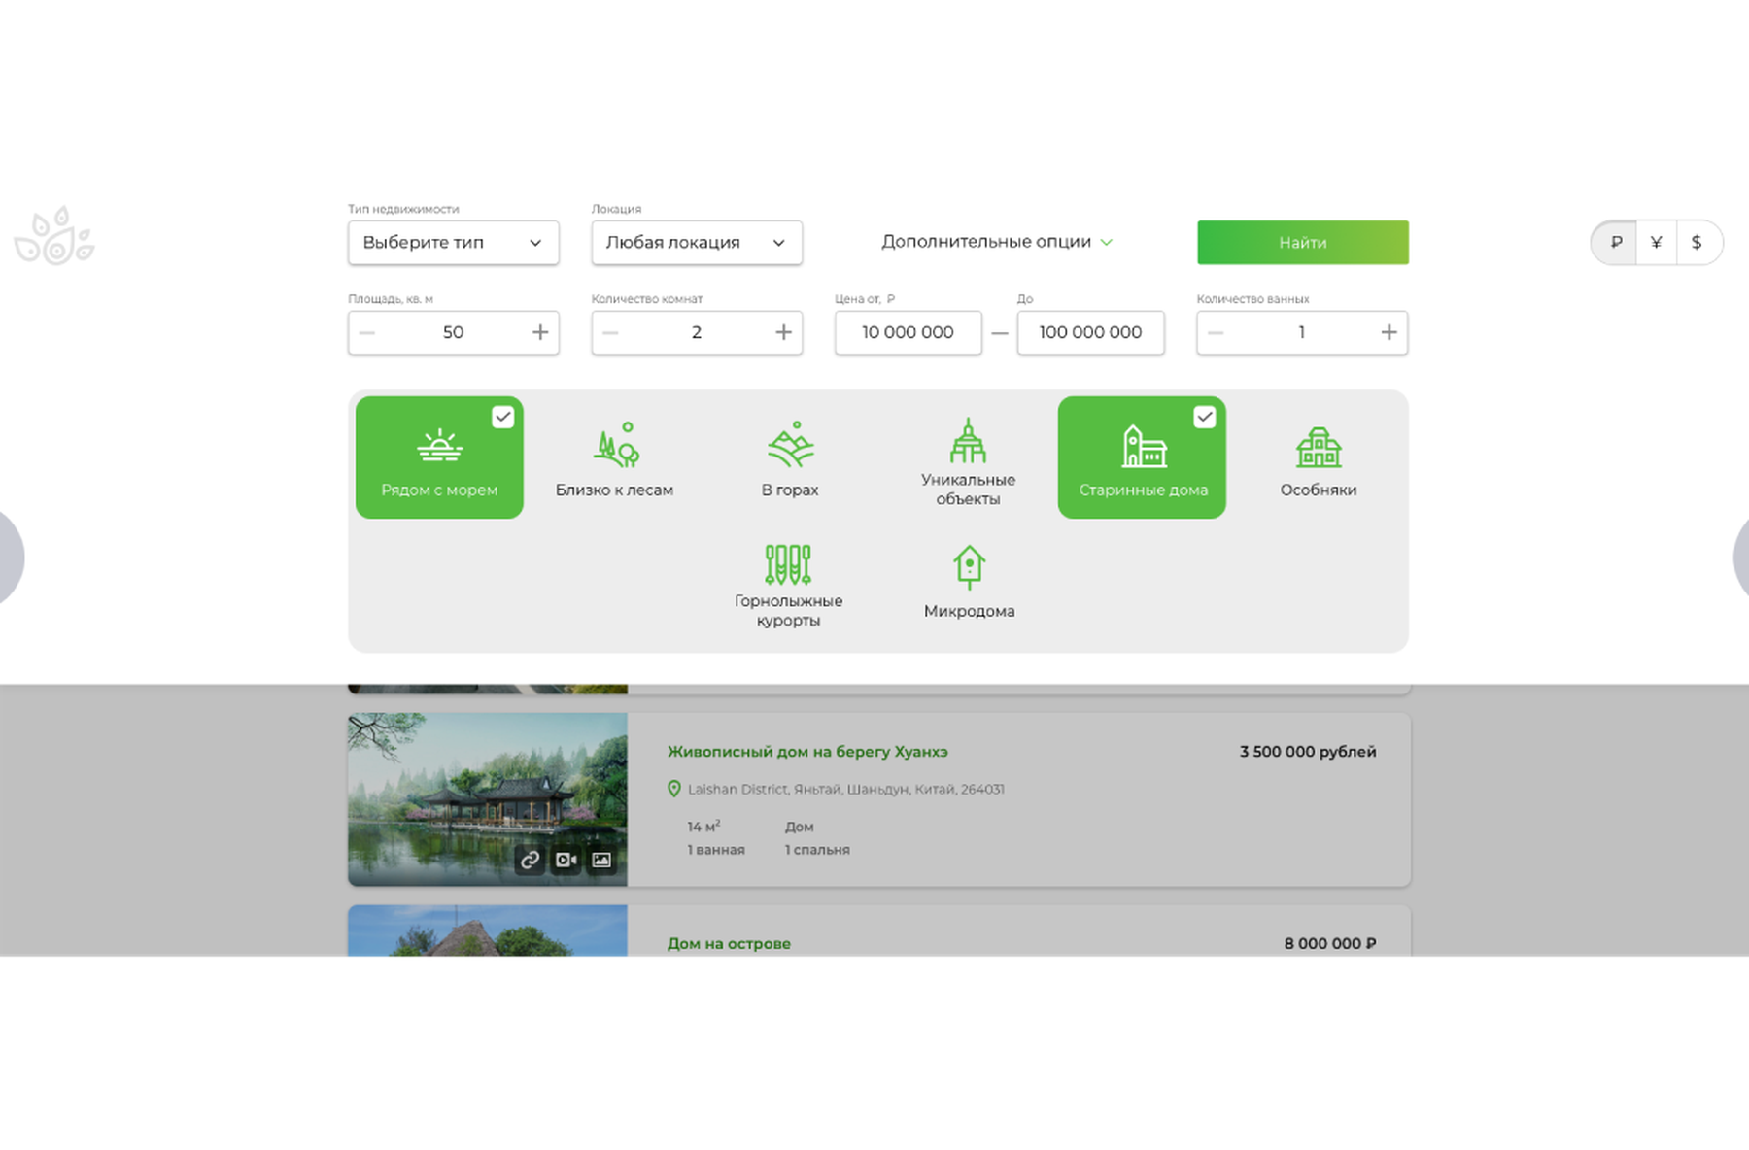
Task: Switch currency to yen (¥)
Action: [1656, 243]
